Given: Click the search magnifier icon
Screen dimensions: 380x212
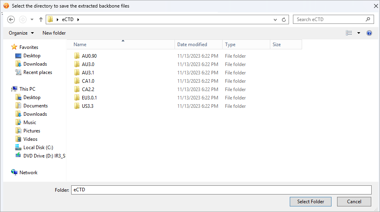Looking at the screenshot, I should pyautogui.click(x=368, y=19).
